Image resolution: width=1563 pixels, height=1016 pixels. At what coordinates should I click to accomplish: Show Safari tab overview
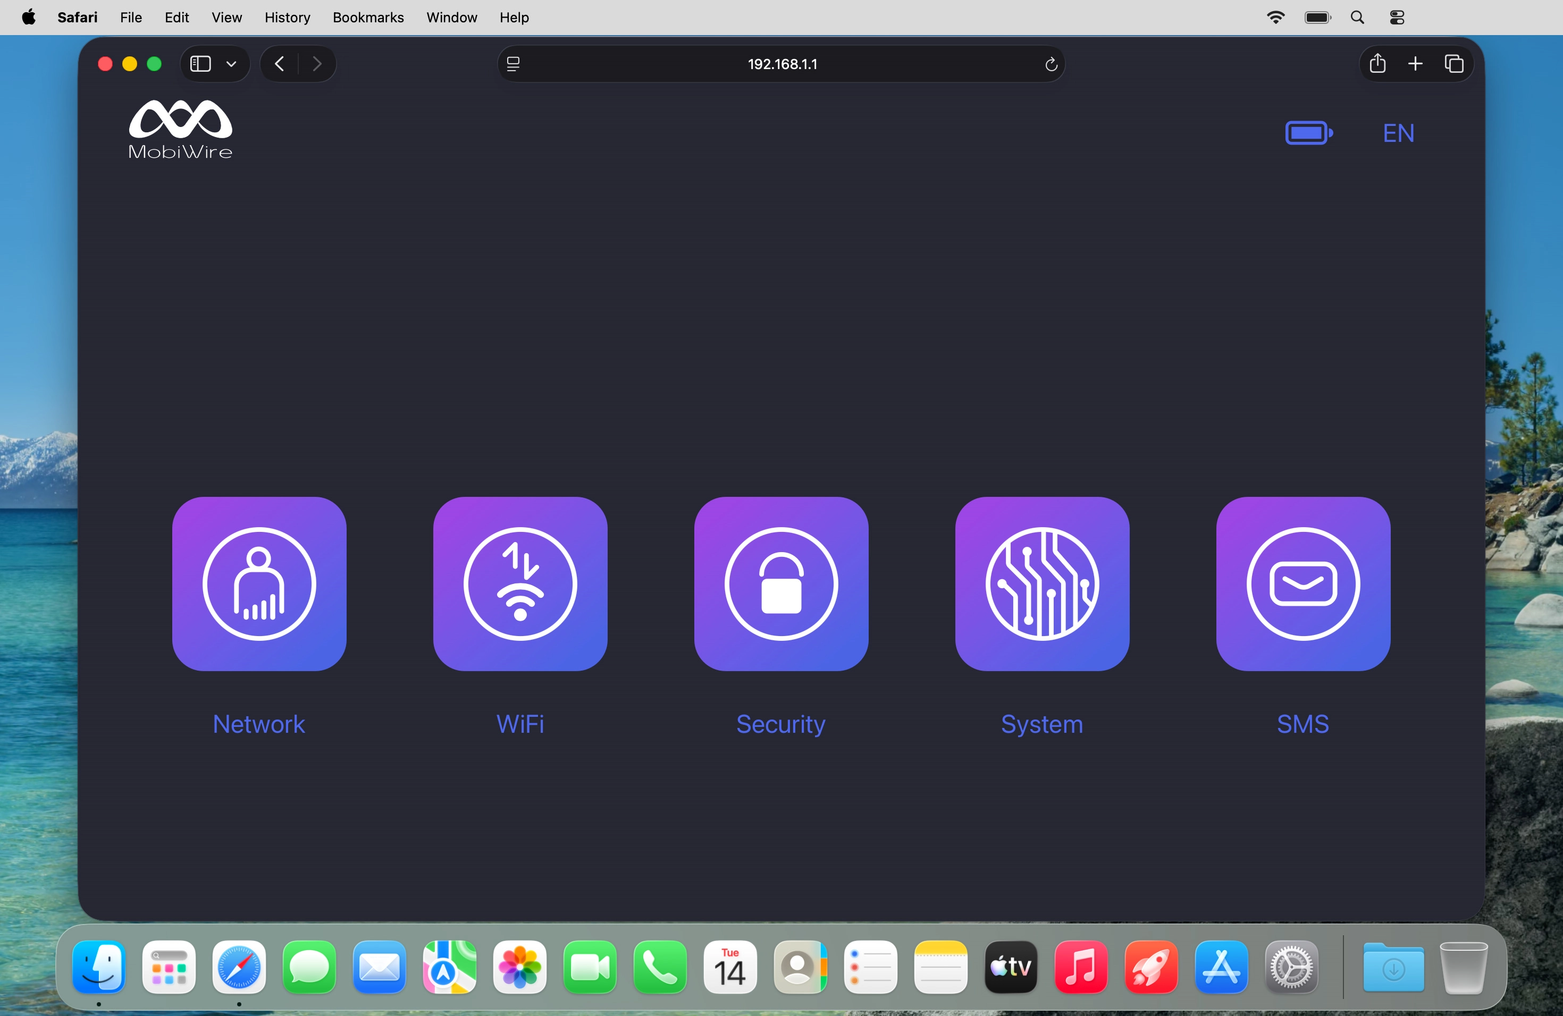point(1453,64)
